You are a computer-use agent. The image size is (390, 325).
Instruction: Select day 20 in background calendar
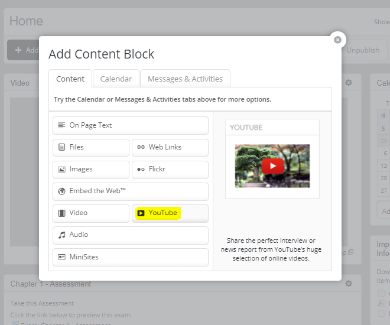[x=383, y=178]
